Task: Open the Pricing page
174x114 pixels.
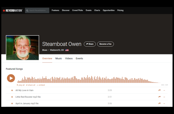Action: tap(120, 10)
